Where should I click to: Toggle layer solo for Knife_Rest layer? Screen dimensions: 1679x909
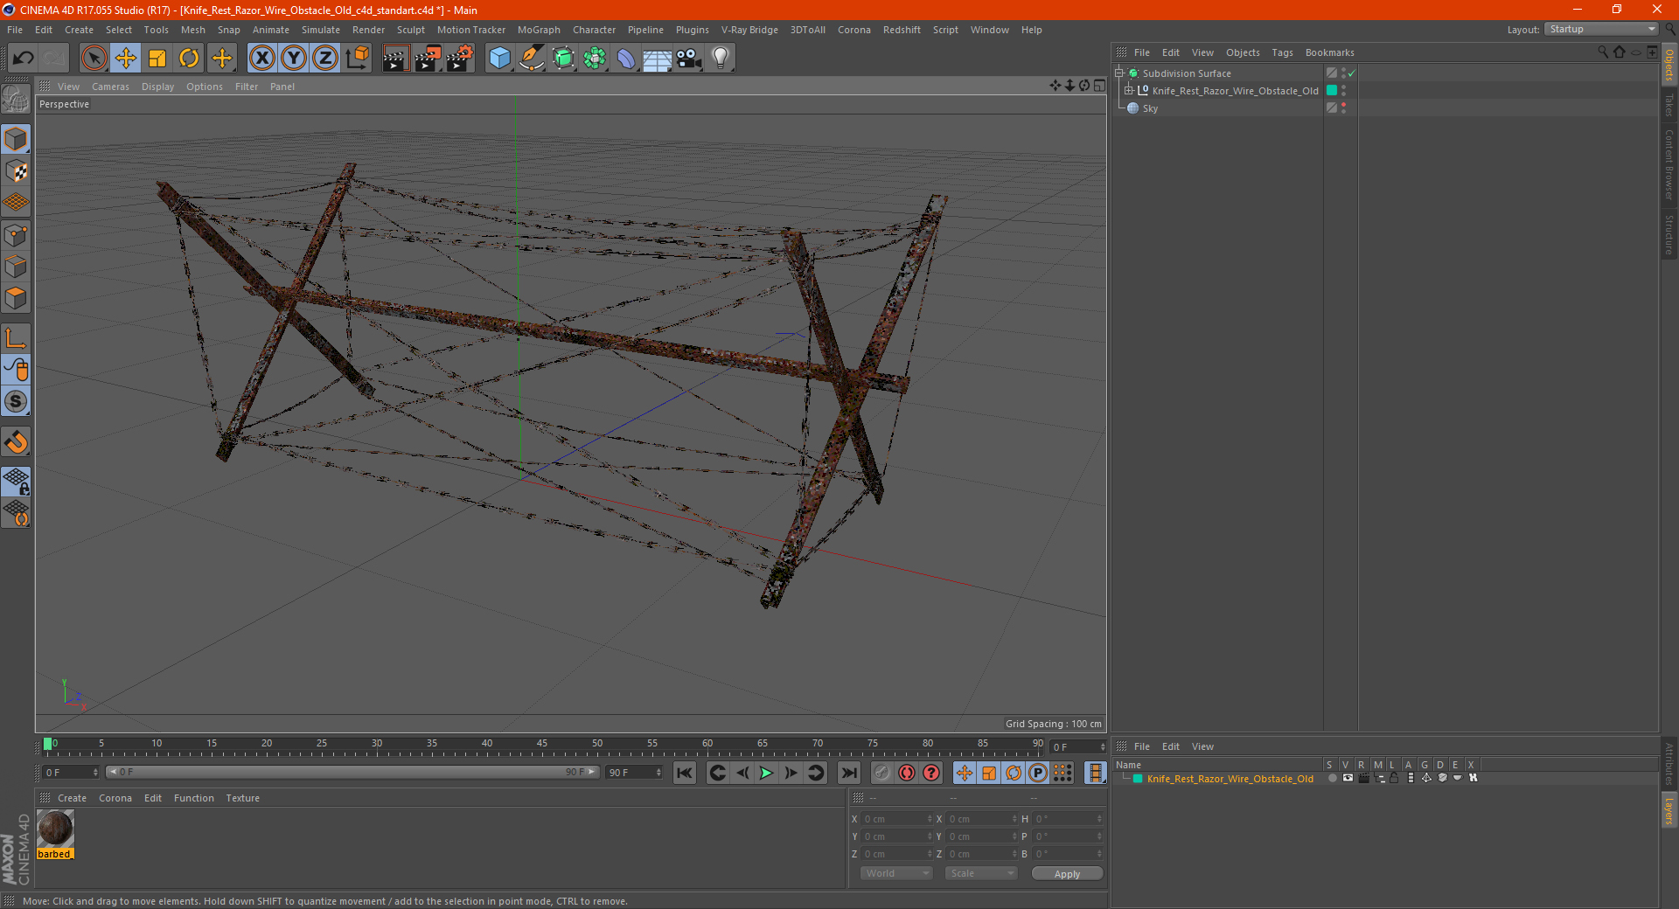1332,778
